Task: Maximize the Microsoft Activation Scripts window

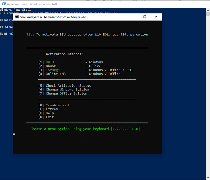Action: [x=145, y=17]
